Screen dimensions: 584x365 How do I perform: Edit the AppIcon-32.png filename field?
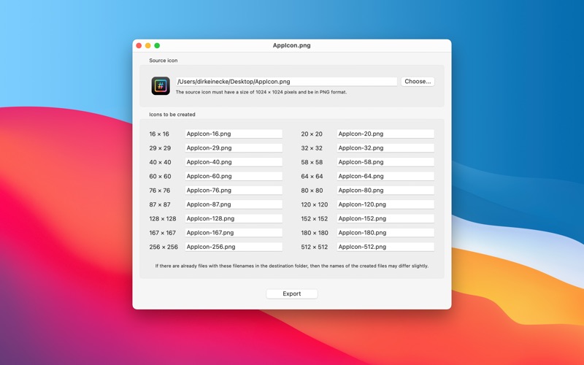click(385, 148)
